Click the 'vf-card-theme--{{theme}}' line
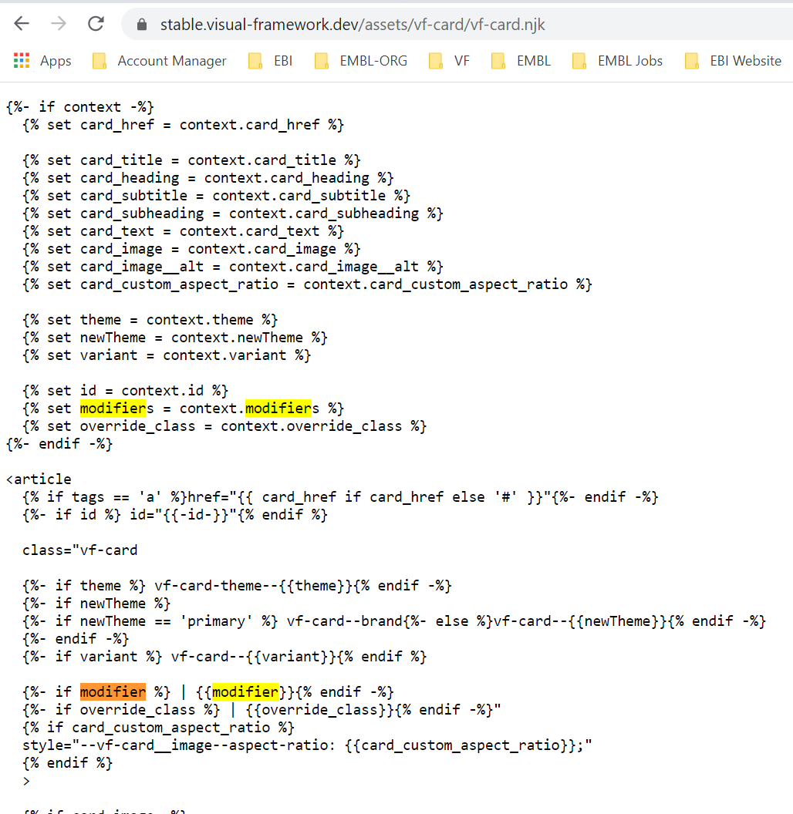Viewport: 793px width, 814px height. point(238,586)
